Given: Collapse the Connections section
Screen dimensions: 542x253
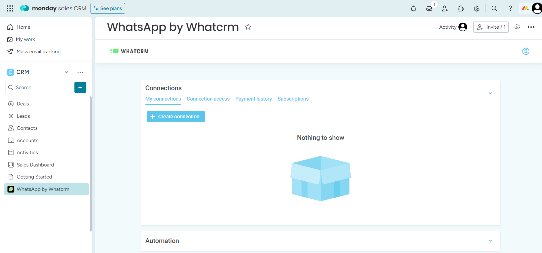Looking at the screenshot, I should coord(490,93).
